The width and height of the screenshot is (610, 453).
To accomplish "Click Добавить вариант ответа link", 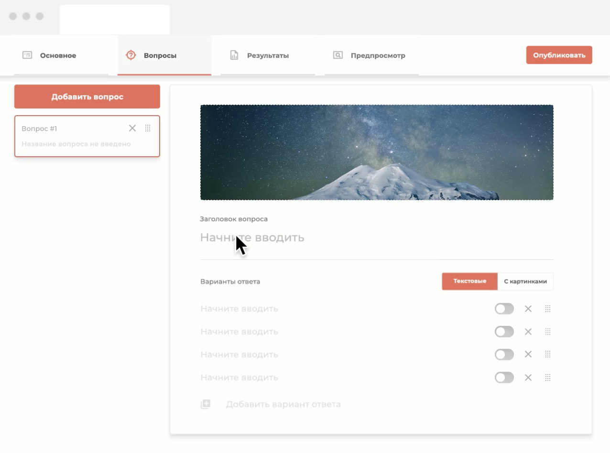I will point(283,404).
